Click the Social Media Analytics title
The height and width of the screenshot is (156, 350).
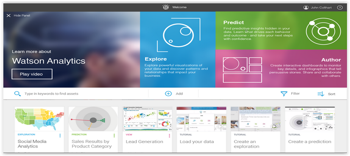[x=32, y=144]
